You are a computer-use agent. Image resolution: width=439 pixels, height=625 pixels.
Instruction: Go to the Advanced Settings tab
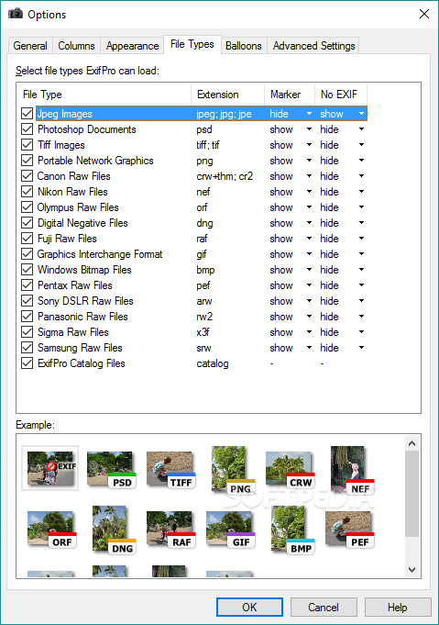point(313,46)
